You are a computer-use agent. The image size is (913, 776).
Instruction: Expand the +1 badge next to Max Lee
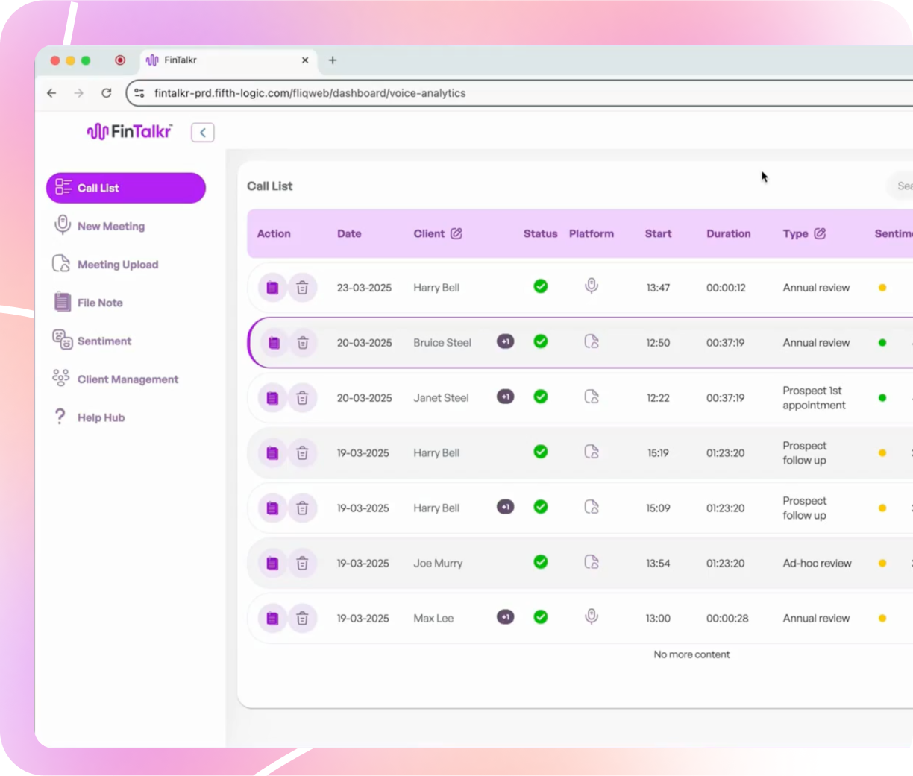[x=505, y=617]
